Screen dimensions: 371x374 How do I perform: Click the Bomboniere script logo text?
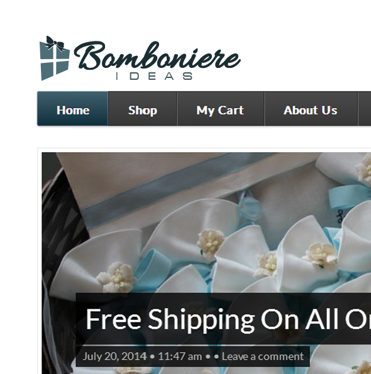(x=157, y=55)
